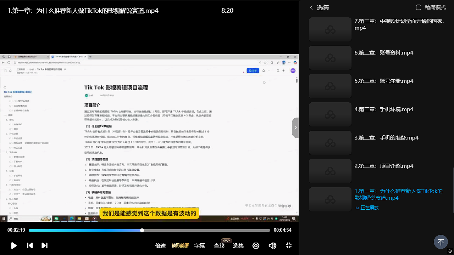This screenshot has width=454, height=255.
Task: Open the 选集 episode list control
Action: click(x=238, y=245)
